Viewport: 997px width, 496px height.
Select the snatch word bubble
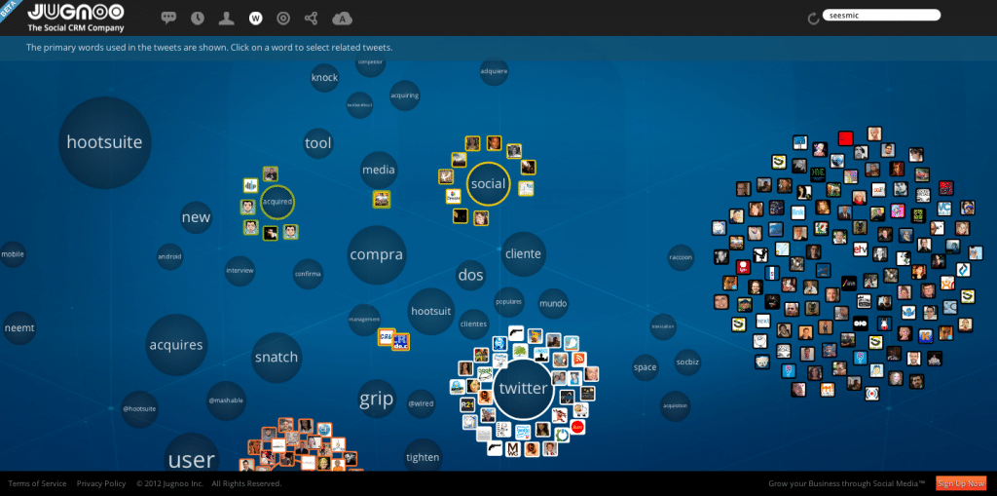point(277,357)
